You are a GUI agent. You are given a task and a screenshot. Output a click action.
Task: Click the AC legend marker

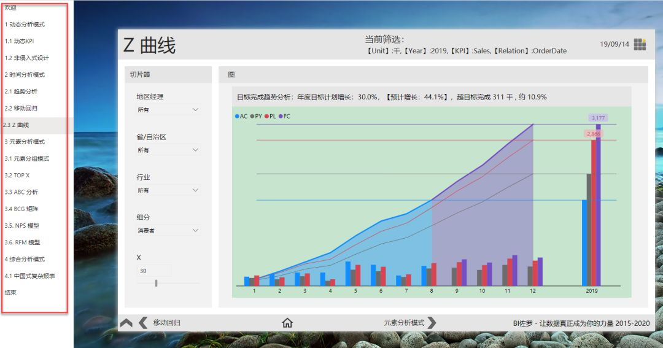click(x=237, y=116)
